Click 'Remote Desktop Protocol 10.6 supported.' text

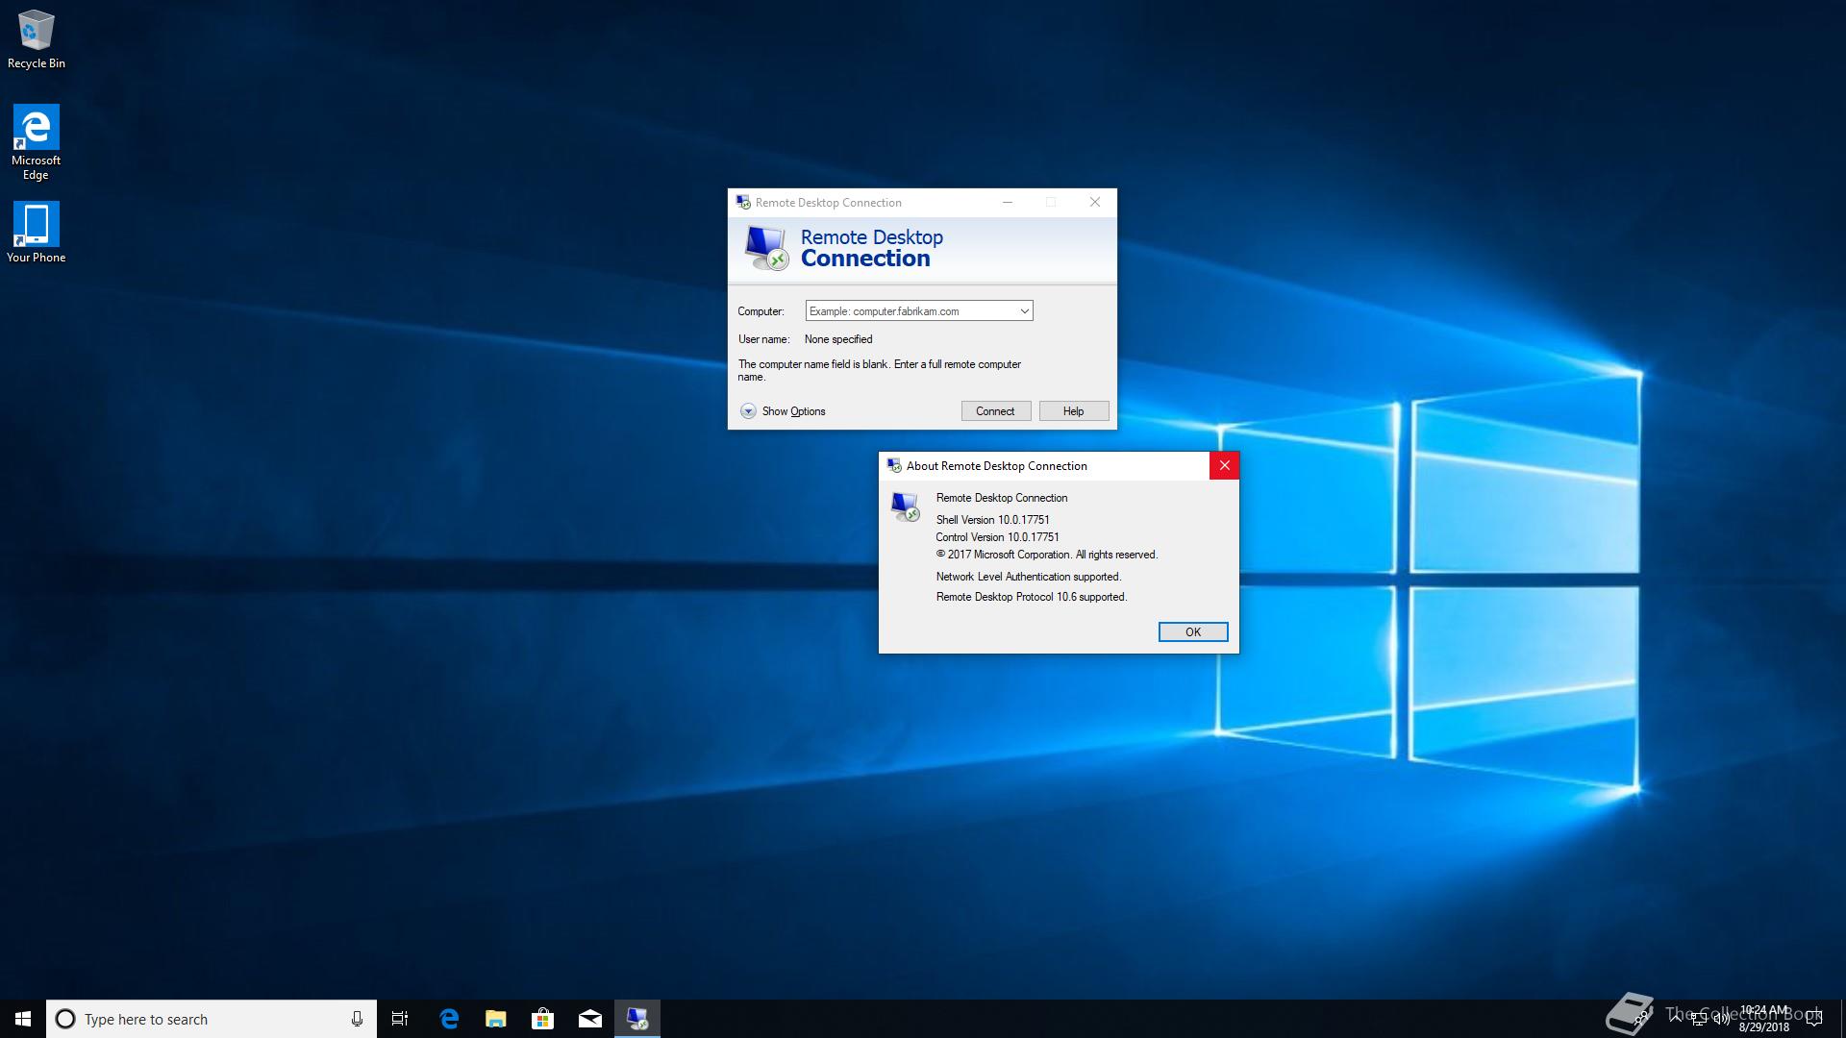coord(1032,597)
